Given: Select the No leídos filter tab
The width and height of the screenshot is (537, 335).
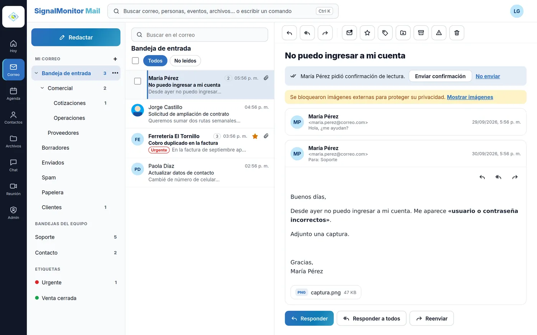Looking at the screenshot, I should tap(185, 61).
